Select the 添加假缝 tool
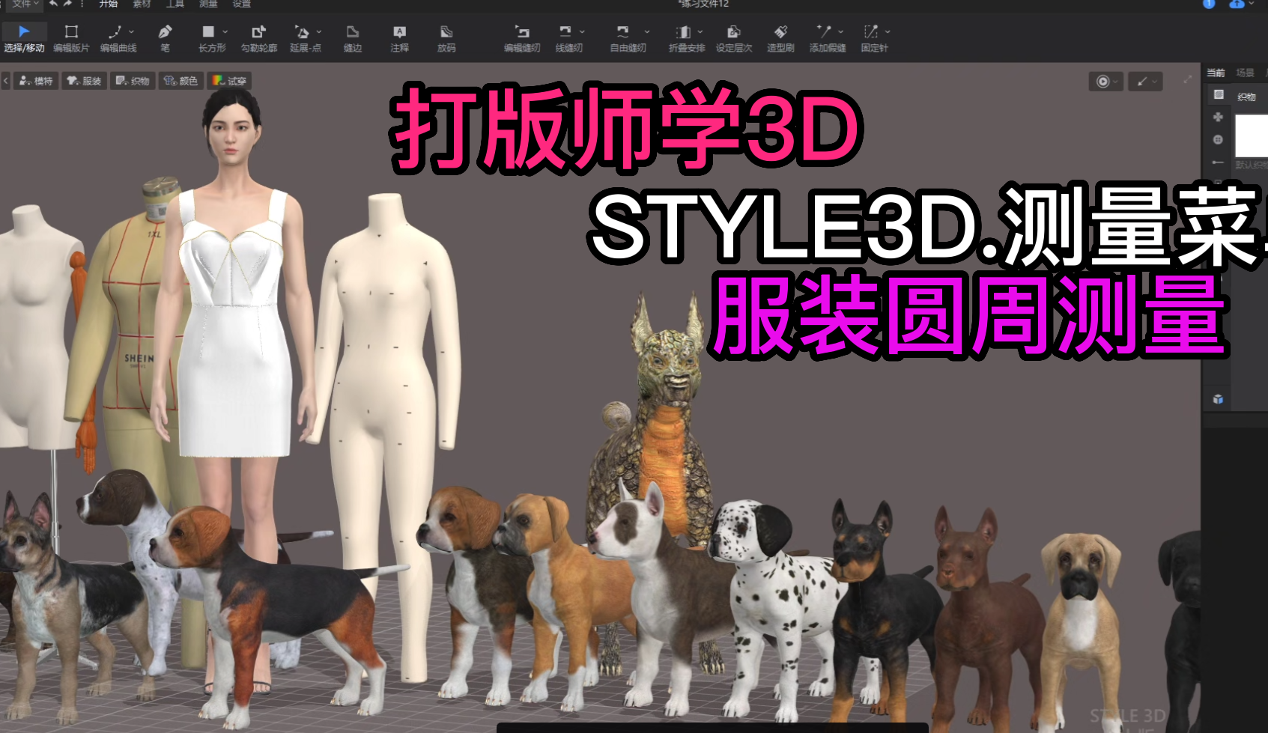1268x733 pixels. [826, 37]
